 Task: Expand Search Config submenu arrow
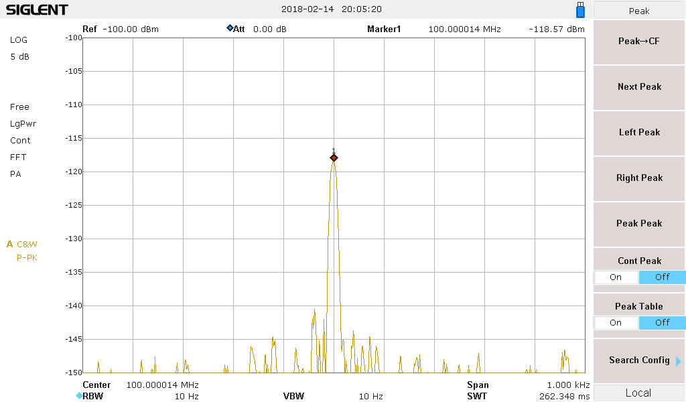[x=678, y=361]
